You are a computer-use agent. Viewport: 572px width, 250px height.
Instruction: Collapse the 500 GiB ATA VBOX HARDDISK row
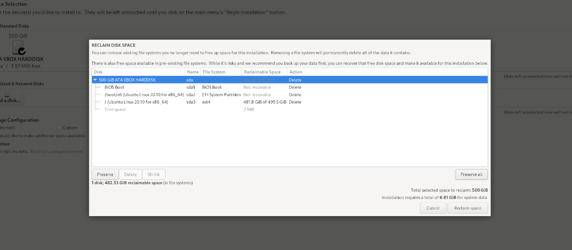(95, 80)
